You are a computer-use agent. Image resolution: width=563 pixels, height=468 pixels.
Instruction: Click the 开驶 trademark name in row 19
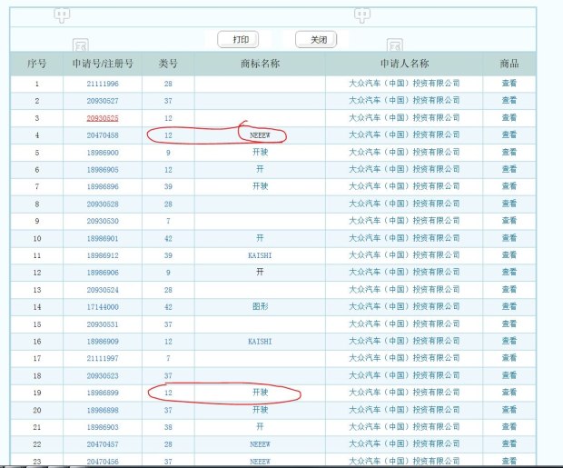pyautogui.click(x=261, y=393)
